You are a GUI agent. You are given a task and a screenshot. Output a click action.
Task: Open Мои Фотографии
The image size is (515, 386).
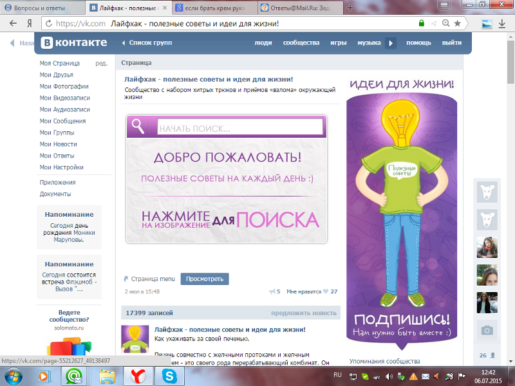[64, 86]
